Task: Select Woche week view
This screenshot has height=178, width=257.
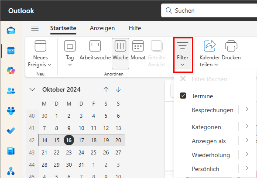Action: (x=120, y=54)
